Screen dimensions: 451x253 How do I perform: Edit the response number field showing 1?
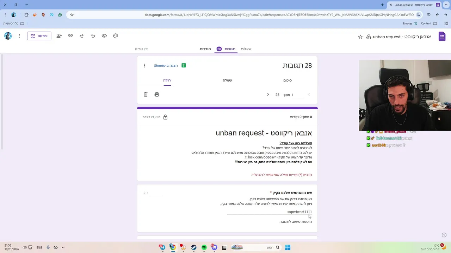pyautogui.click(x=297, y=95)
